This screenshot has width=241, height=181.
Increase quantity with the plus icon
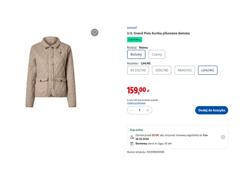click(x=148, y=110)
